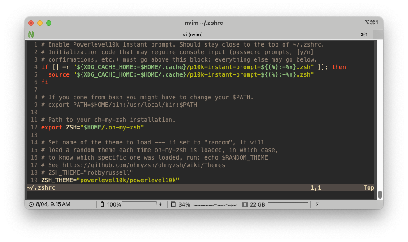Click the "100%" battery value
The image size is (408, 242).
coord(114,204)
